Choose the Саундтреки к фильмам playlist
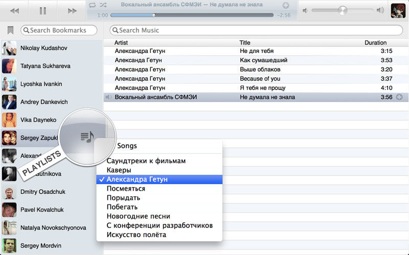The width and height of the screenshot is (409, 255). [x=160, y=161]
